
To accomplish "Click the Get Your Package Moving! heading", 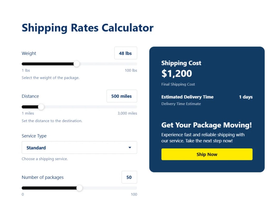I will (x=207, y=125).
